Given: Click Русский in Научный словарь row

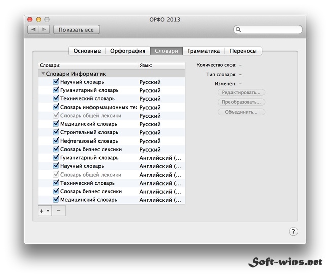Looking at the screenshot, I should point(150,82).
